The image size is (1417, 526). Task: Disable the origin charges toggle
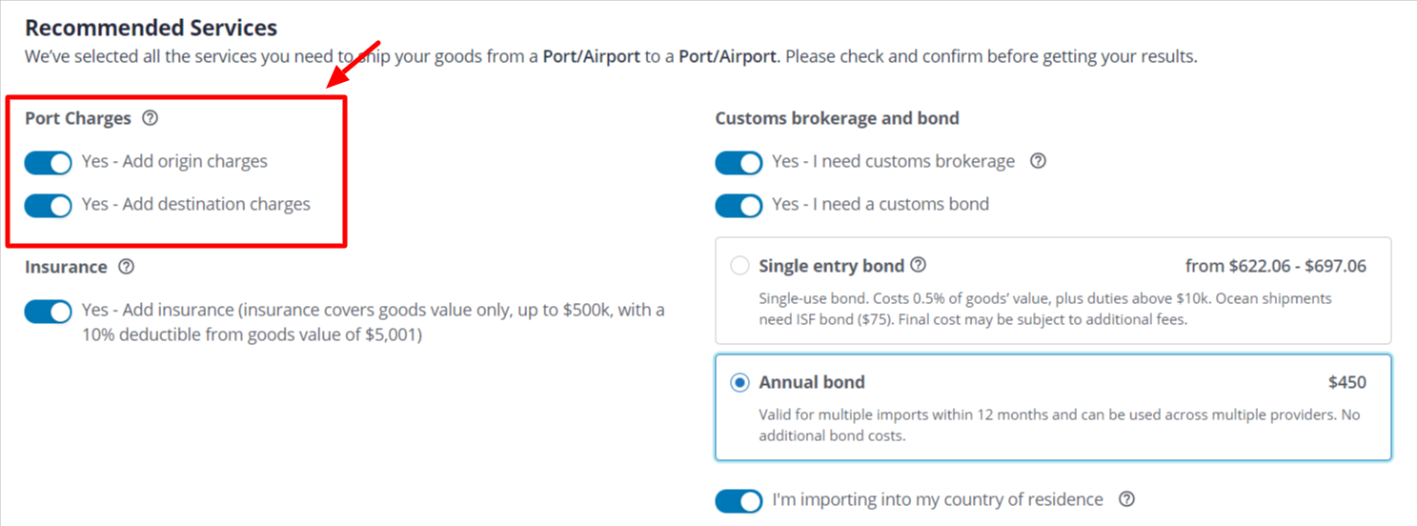tap(49, 163)
